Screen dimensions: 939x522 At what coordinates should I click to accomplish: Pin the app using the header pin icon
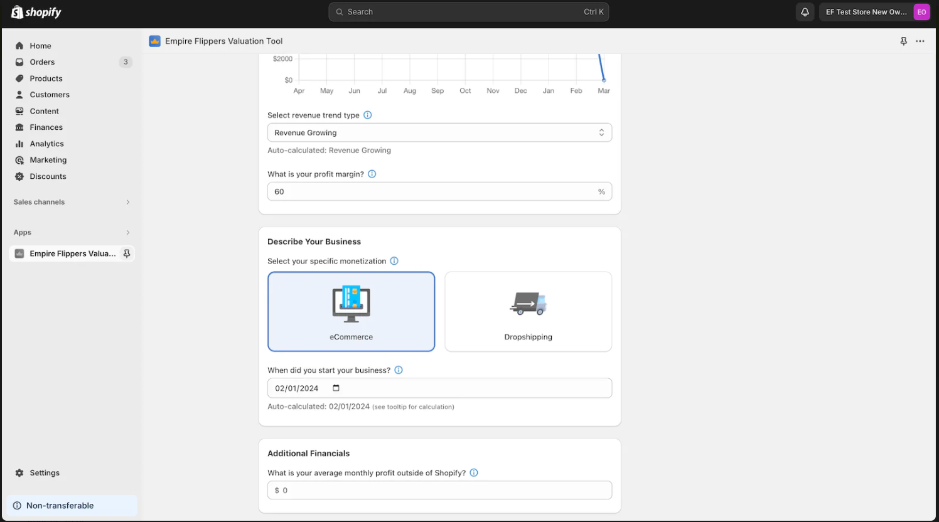pos(904,41)
